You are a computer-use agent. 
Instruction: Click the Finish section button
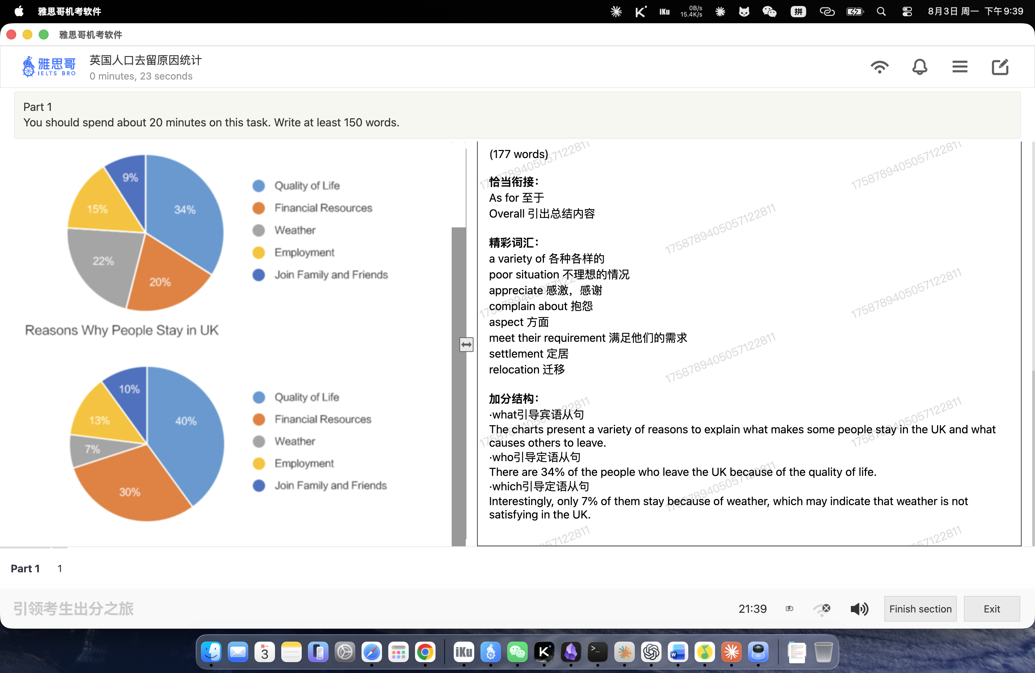coord(920,609)
